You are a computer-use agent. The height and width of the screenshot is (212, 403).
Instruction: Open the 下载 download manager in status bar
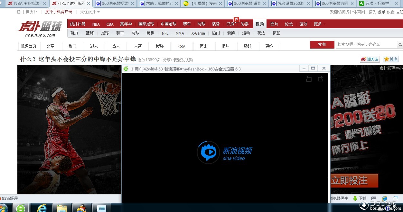coord(360,198)
